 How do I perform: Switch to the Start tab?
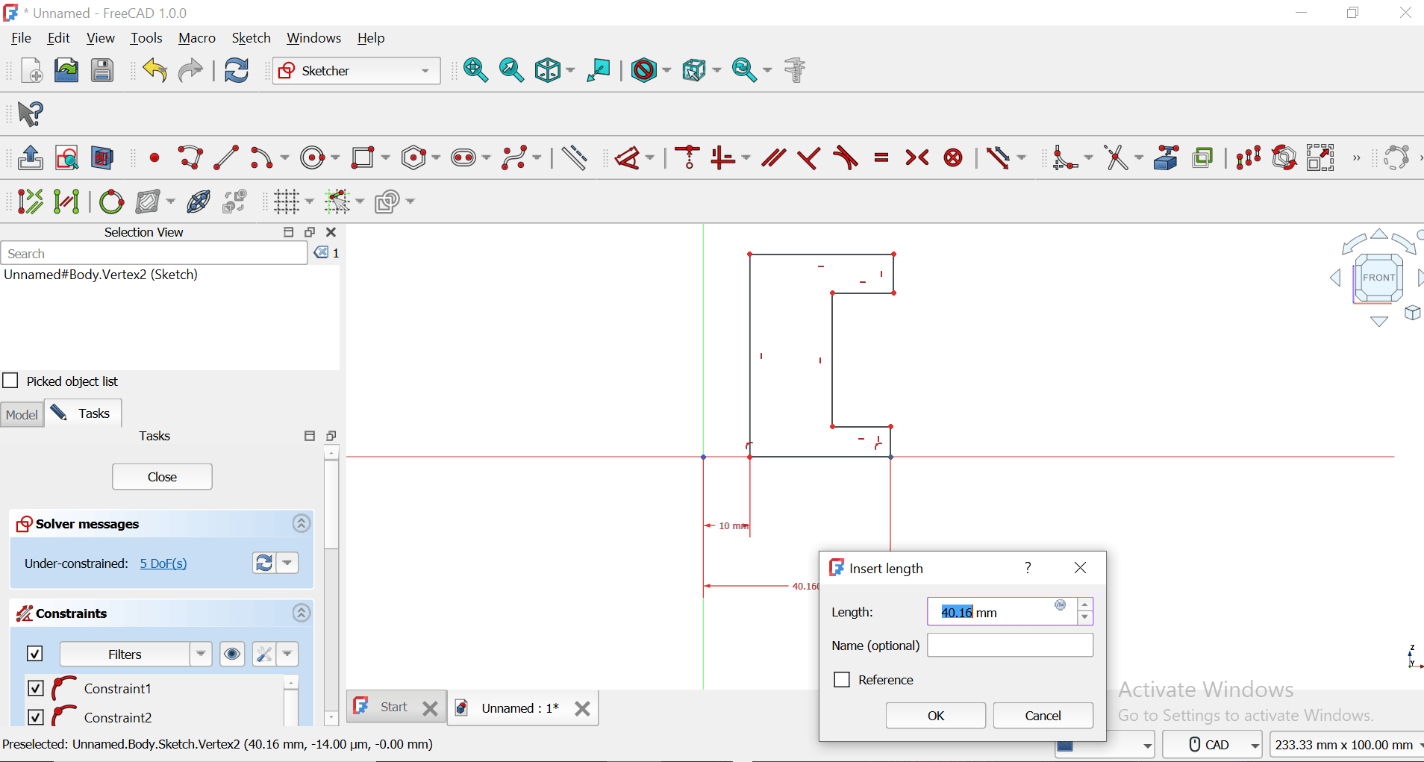point(393,707)
